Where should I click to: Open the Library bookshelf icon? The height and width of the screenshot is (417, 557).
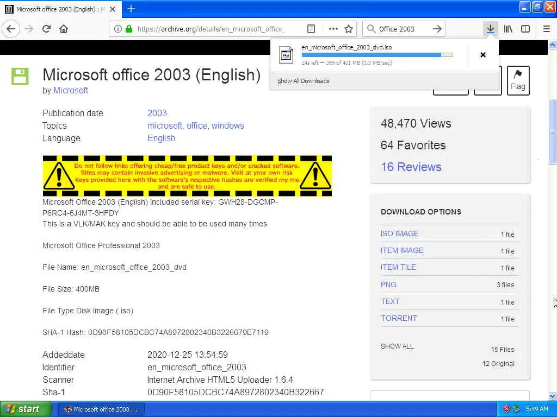508,29
